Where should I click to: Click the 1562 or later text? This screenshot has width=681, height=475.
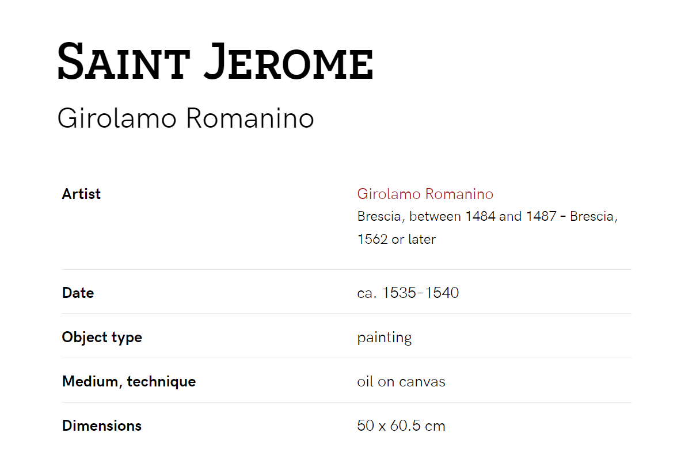pyautogui.click(x=396, y=239)
